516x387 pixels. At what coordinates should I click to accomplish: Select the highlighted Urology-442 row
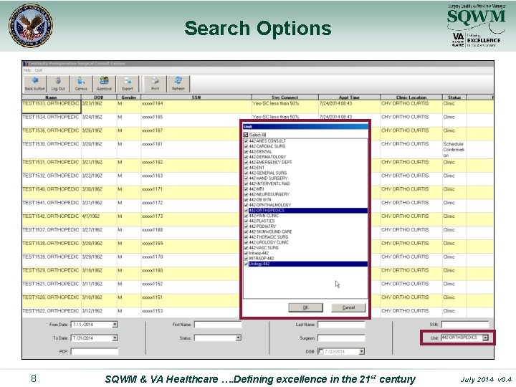[x=307, y=264]
